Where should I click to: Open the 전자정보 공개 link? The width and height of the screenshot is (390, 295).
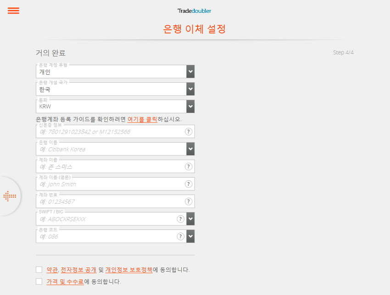point(78,270)
